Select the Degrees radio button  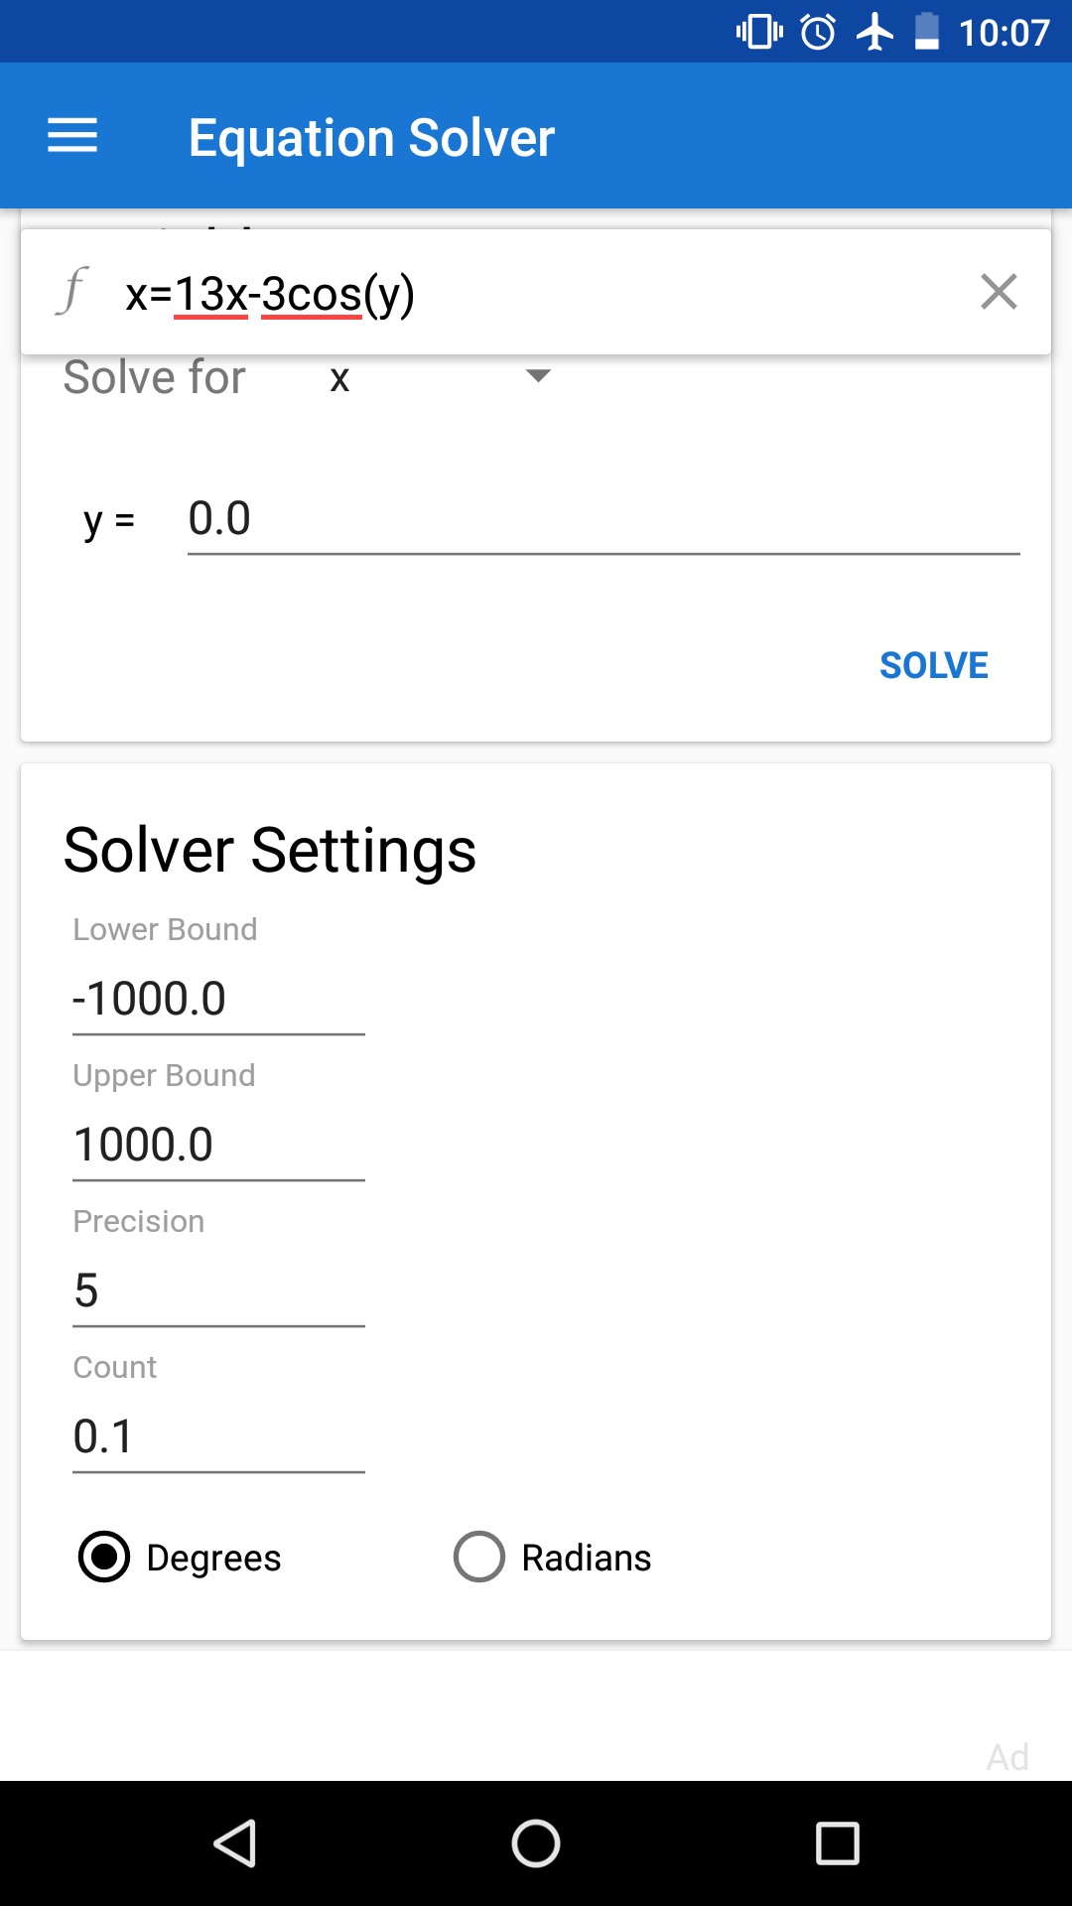(104, 1557)
